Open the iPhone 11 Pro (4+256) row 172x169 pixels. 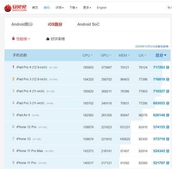click(87, 163)
